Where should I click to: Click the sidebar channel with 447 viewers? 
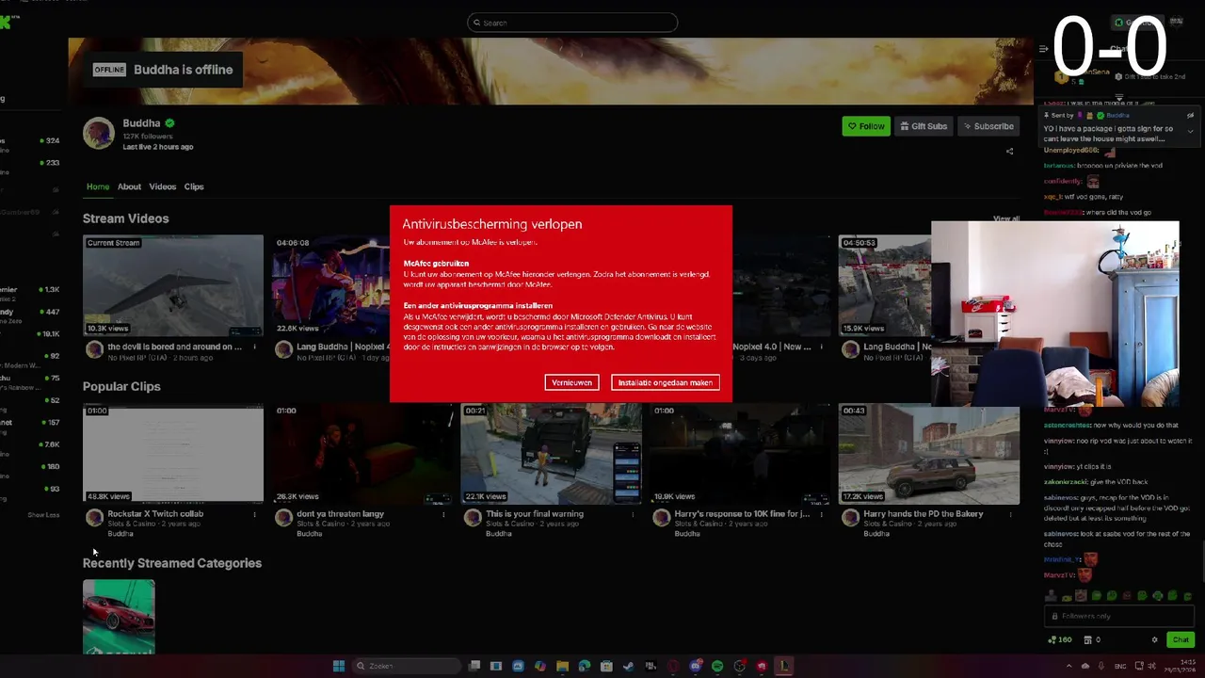[x=30, y=312]
